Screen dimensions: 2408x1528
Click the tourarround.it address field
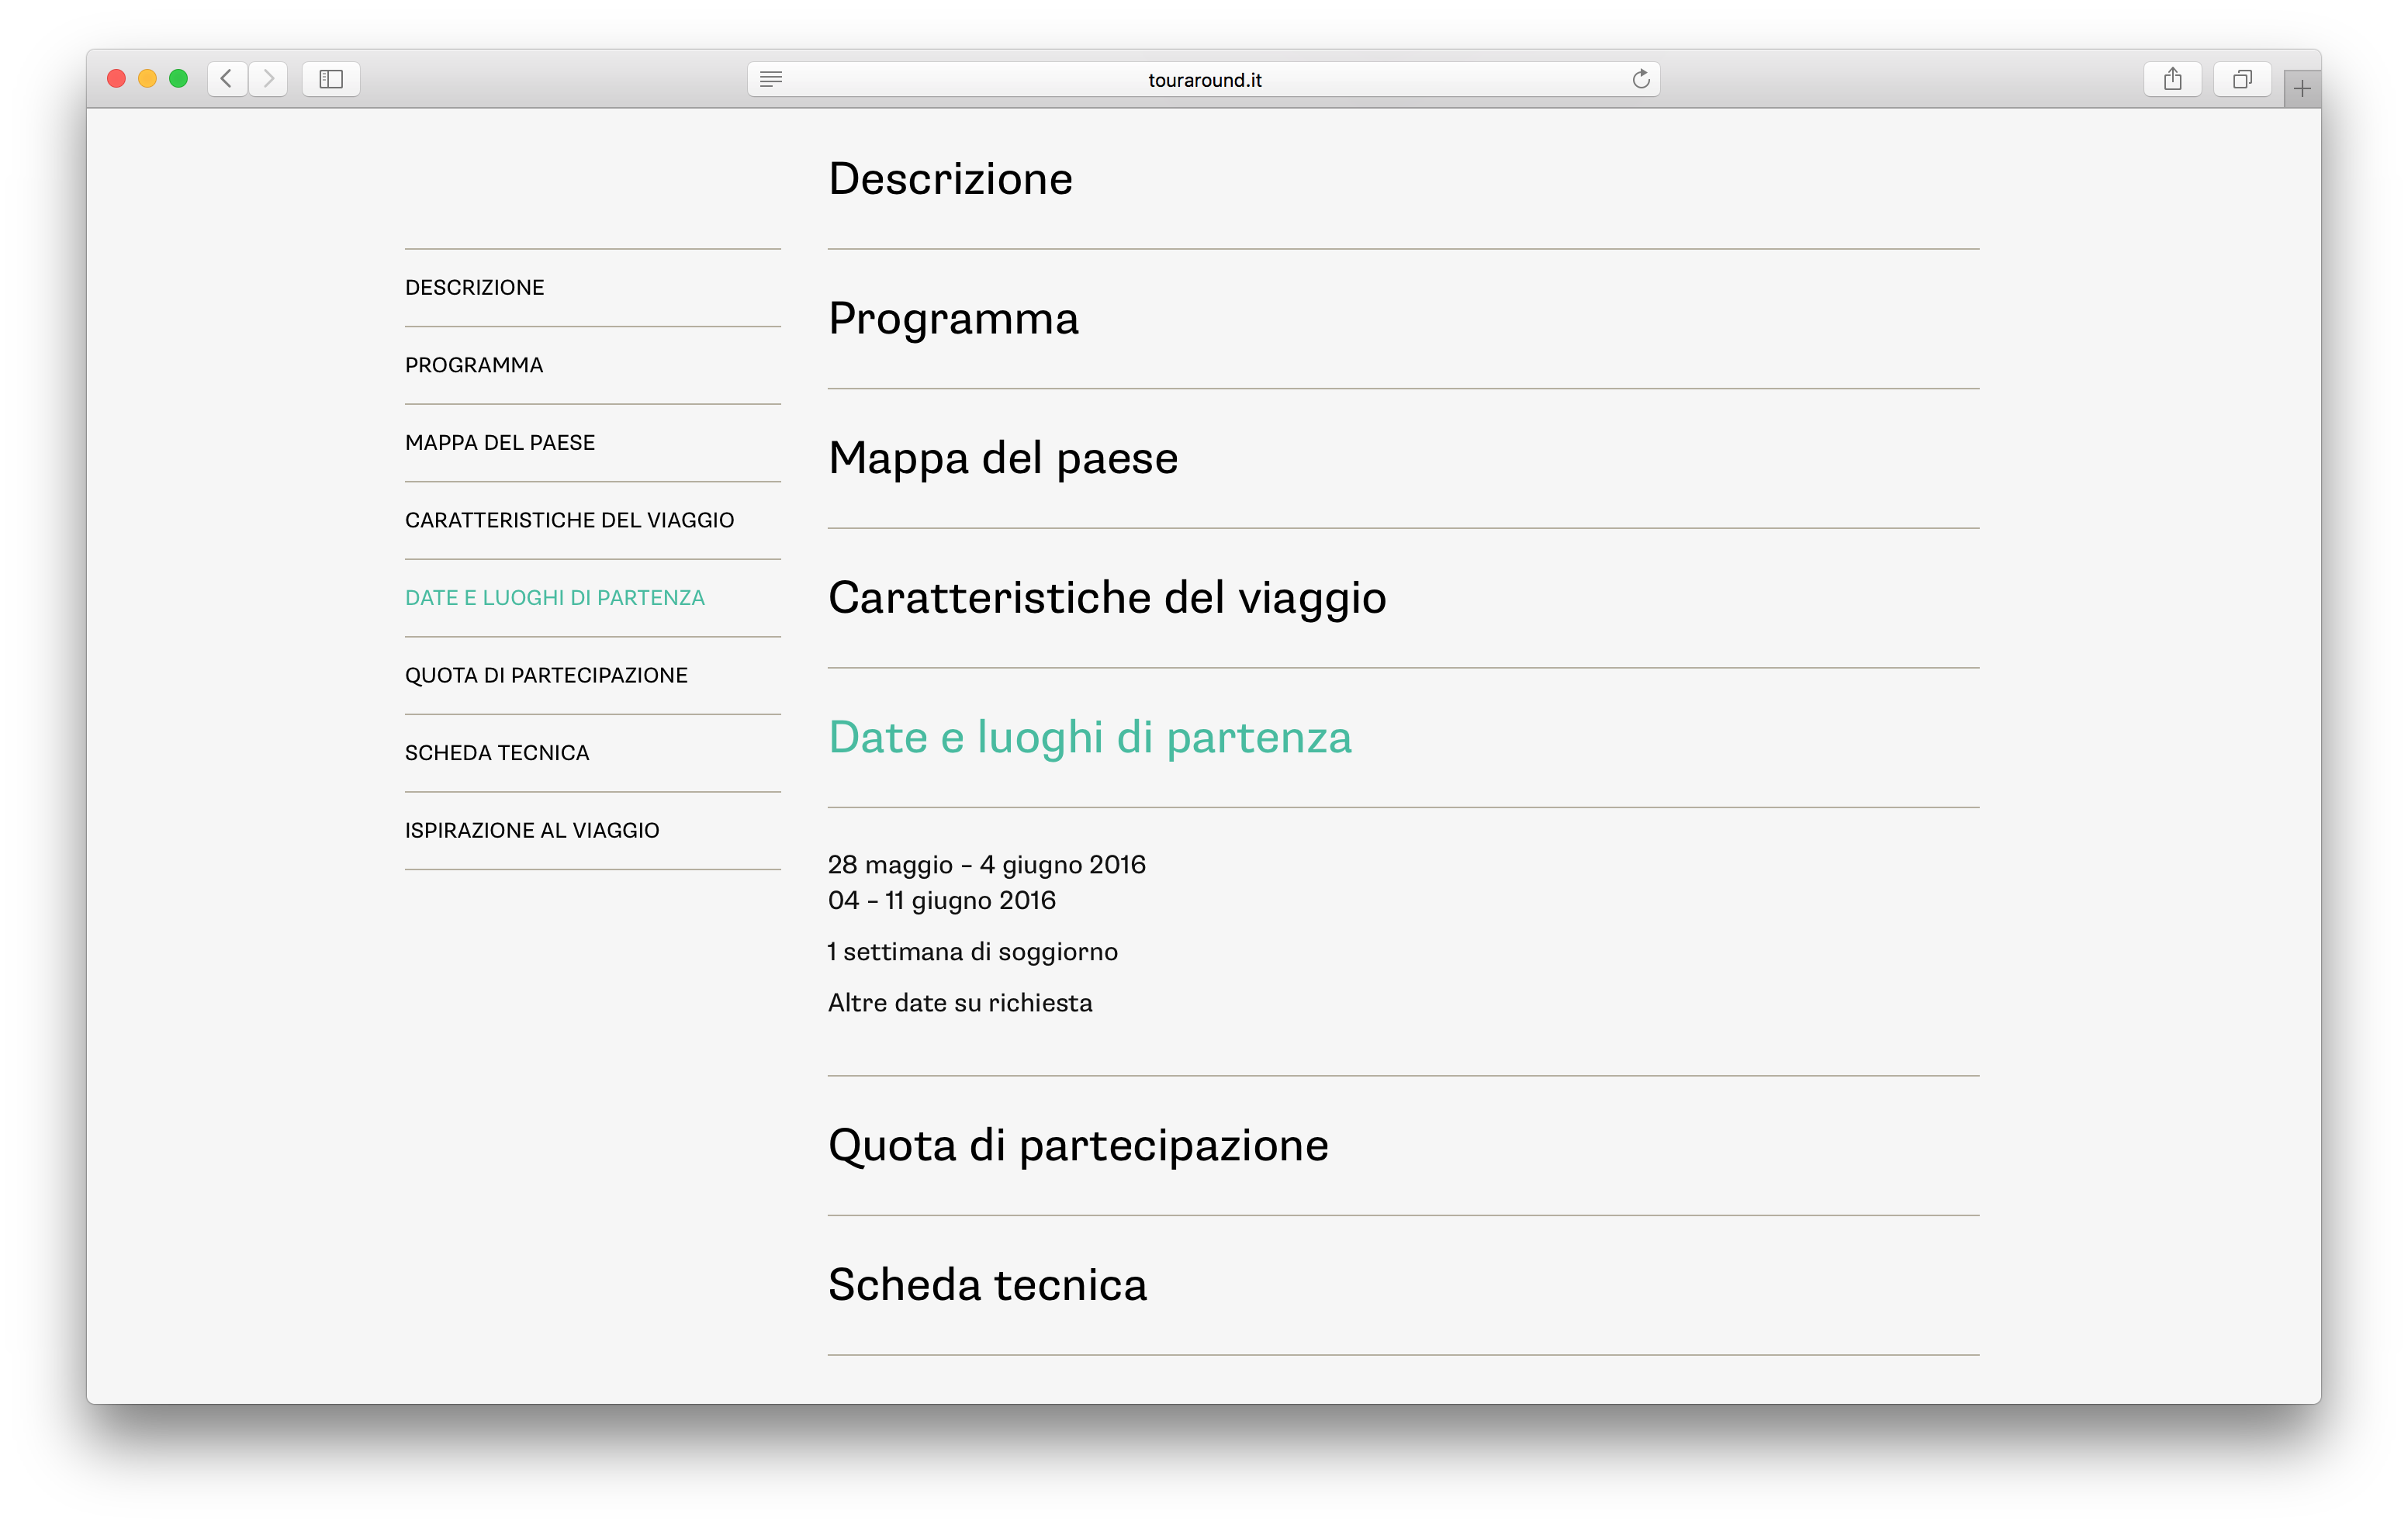pyautogui.click(x=1204, y=80)
